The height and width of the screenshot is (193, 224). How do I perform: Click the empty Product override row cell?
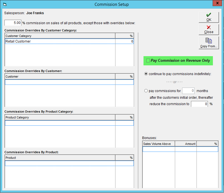[60, 164]
